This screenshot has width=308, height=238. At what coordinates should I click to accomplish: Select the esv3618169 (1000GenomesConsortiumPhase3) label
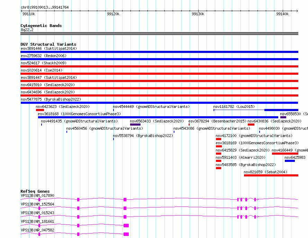[257, 143]
